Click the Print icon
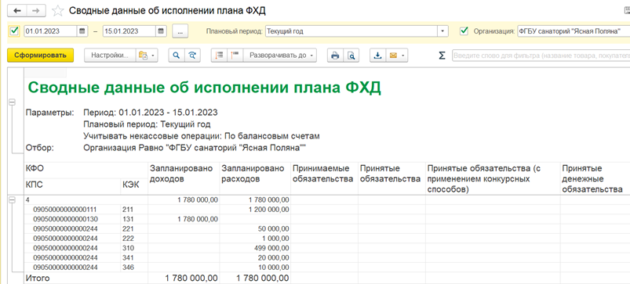The width and height of the screenshot is (630, 284). (x=335, y=56)
